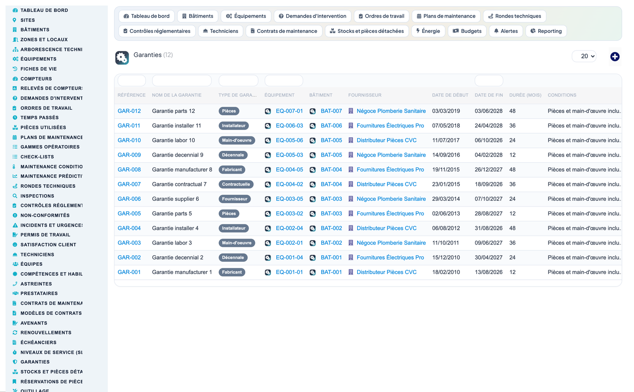This screenshot has height=392, width=634.
Task: Open Échéanciers in the sidebar
Action: point(38,342)
